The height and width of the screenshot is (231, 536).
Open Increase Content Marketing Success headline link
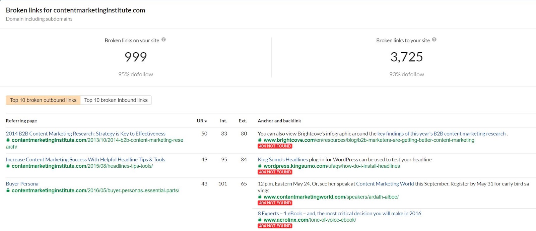85,159
